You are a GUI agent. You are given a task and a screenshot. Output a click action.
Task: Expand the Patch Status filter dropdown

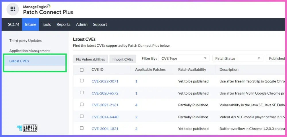pyautogui.click(x=238, y=58)
